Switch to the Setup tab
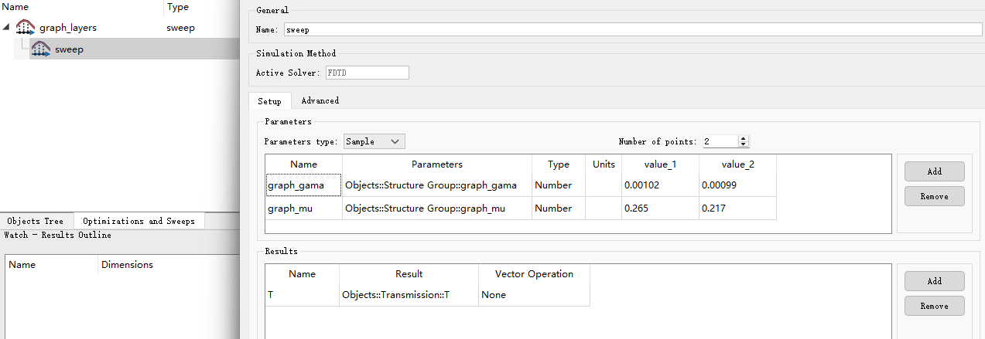Screen dimensions: 985x339 (x=270, y=101)
